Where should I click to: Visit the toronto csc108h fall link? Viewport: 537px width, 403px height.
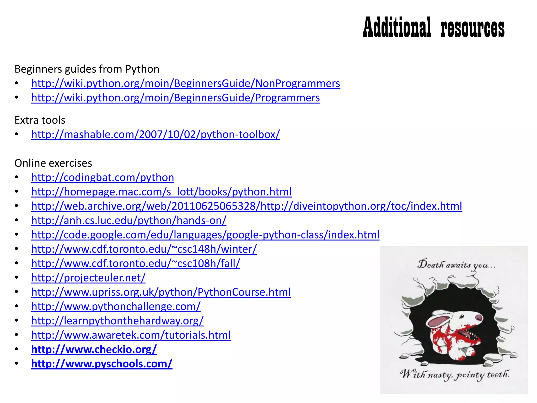pyautogui.click(x=136, y=263)
